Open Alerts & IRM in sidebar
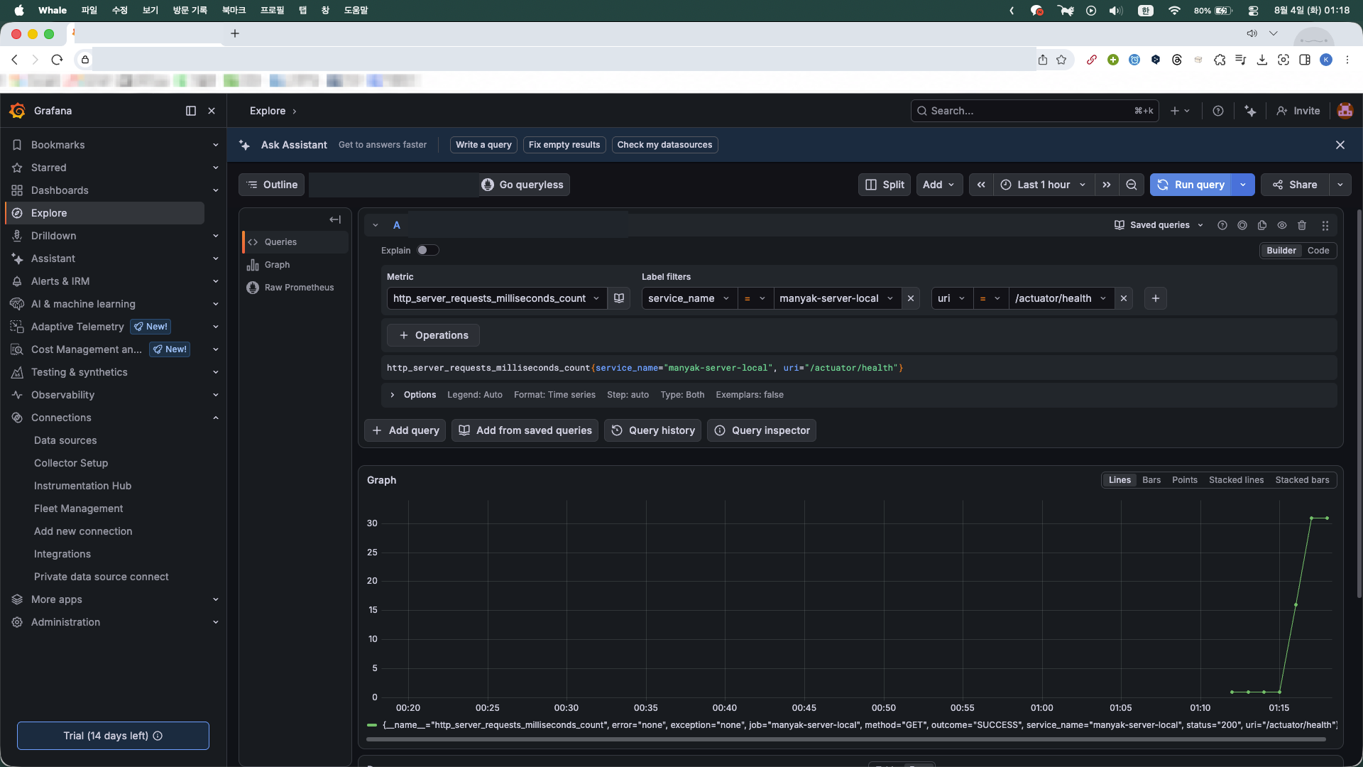Screen dimensions: 1363x767 (60, 281)
